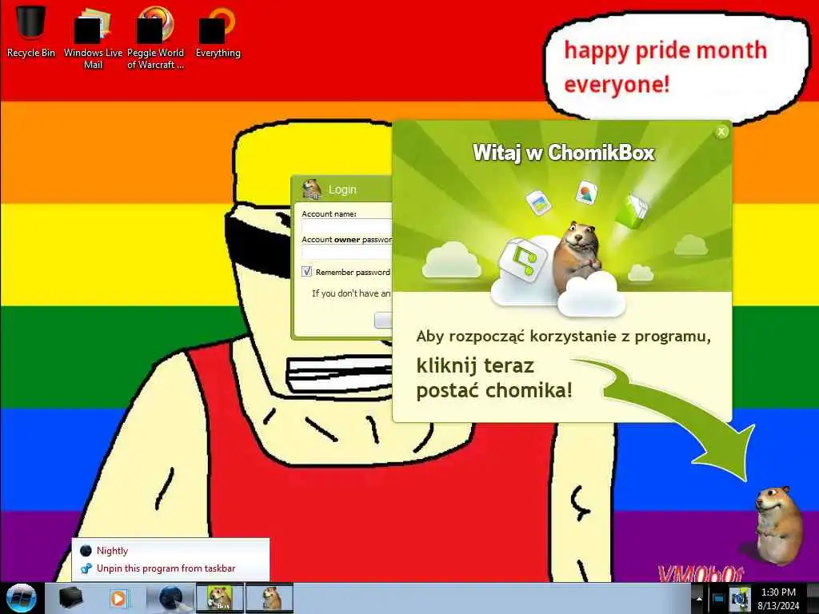Toggle the Remember password checkbox
The image size is (819, 614).
(306, 272)
